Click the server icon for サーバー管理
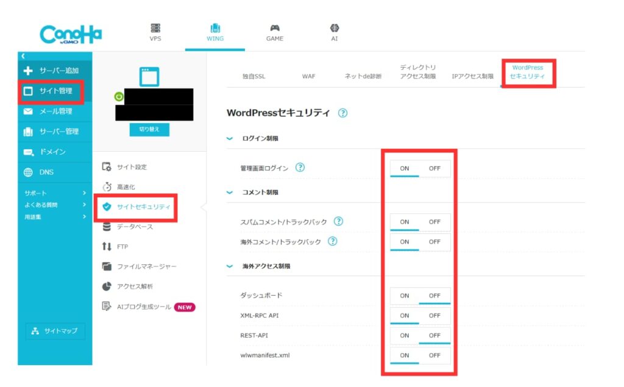 (x=28, y=132)
